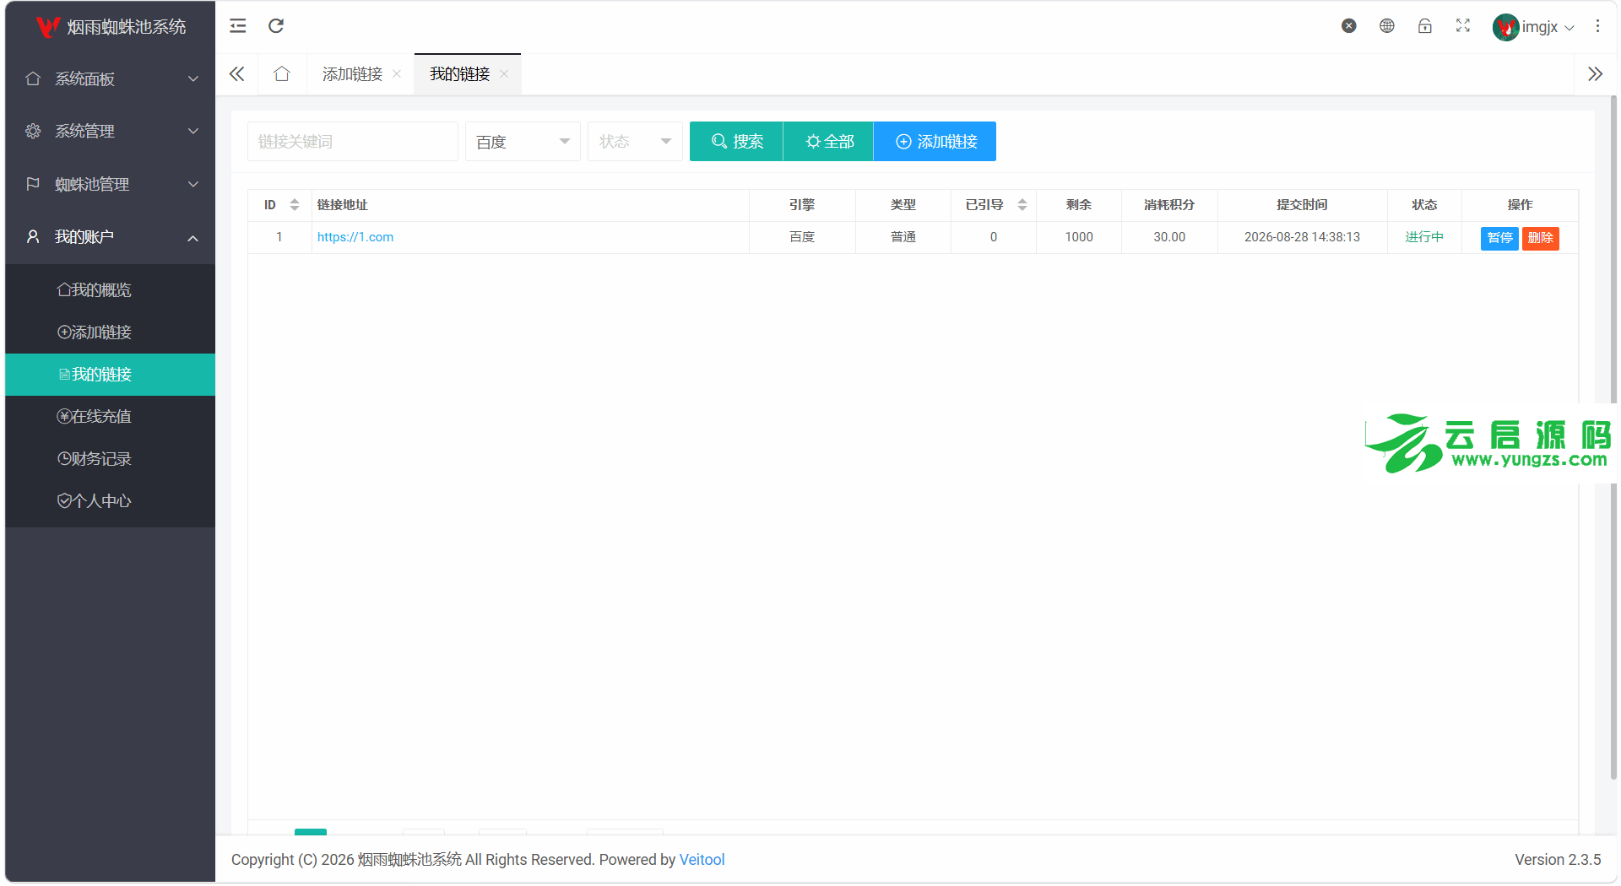The width and height of the screenshot is (1621, 886).
Task: Click the imgjx user avatar
Action: tap(1505, 27)
